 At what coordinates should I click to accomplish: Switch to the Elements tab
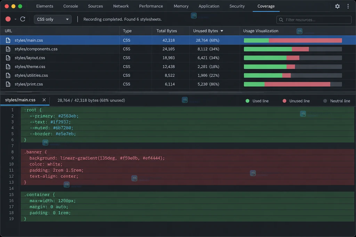click(45, 6)
